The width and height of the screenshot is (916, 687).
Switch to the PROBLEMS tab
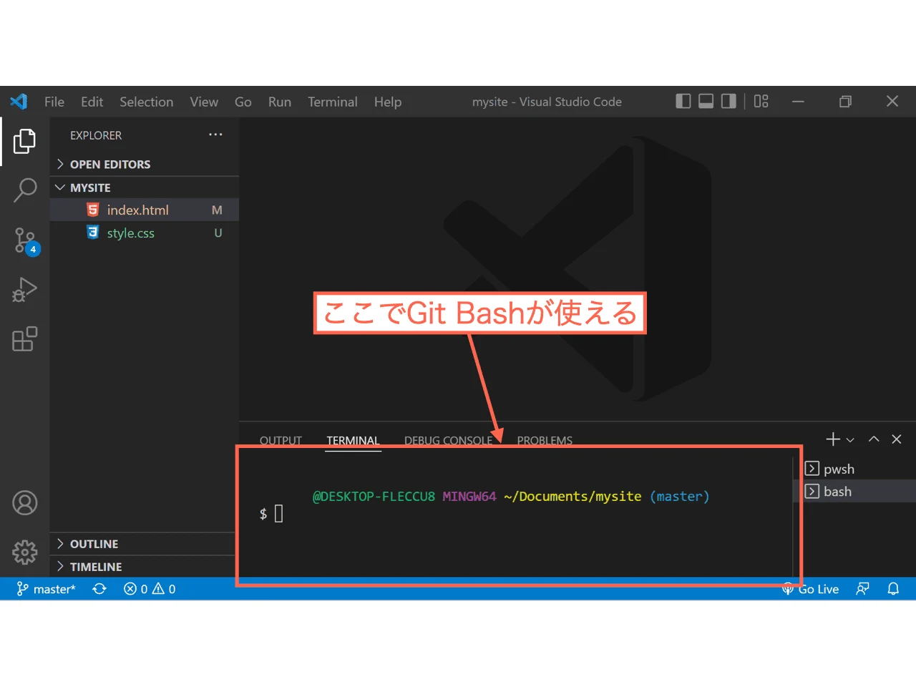544,440
